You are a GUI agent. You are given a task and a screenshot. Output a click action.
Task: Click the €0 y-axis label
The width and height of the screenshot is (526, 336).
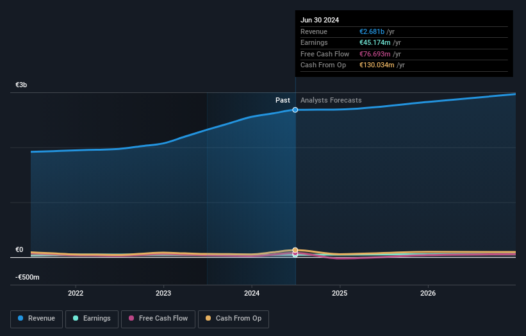coord(19,249)
